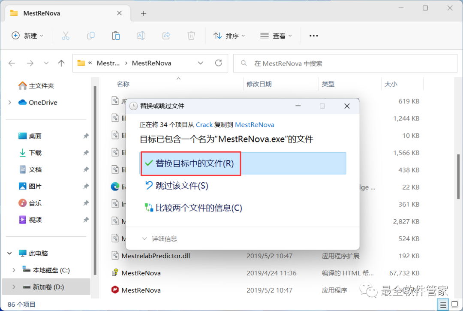Image resolution: width=463 pixels, height=311 pixels.
Task: Sort by 修改日期 column header
Action: [x=259, y=84]
